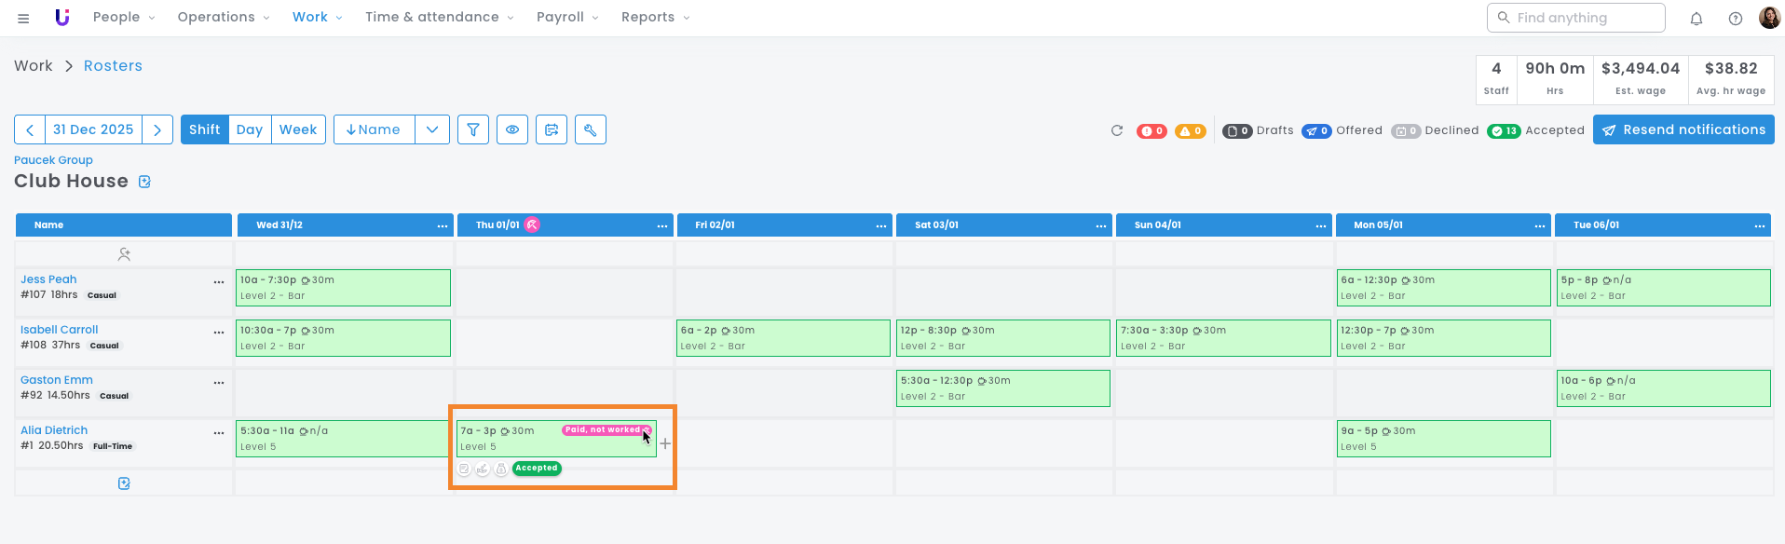
Task: Click the wrench tools icon
Action: [591, 129]
